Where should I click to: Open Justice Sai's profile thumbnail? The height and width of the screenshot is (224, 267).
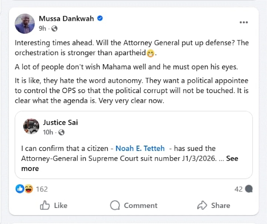pyautogui.click(x=31, y=126)
